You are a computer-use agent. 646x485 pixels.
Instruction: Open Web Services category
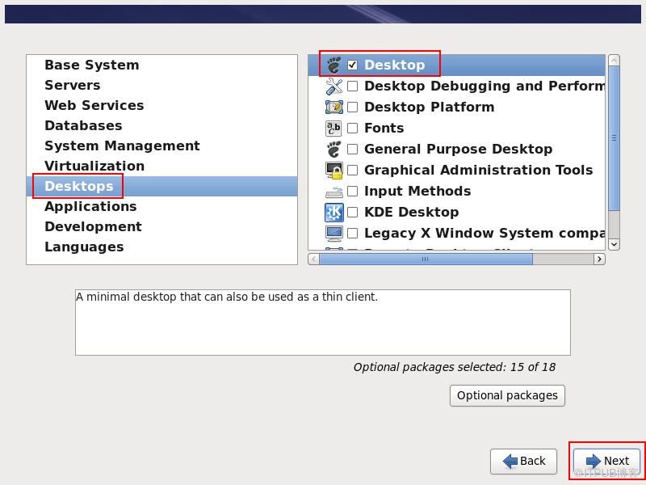(x=162, y=105)
